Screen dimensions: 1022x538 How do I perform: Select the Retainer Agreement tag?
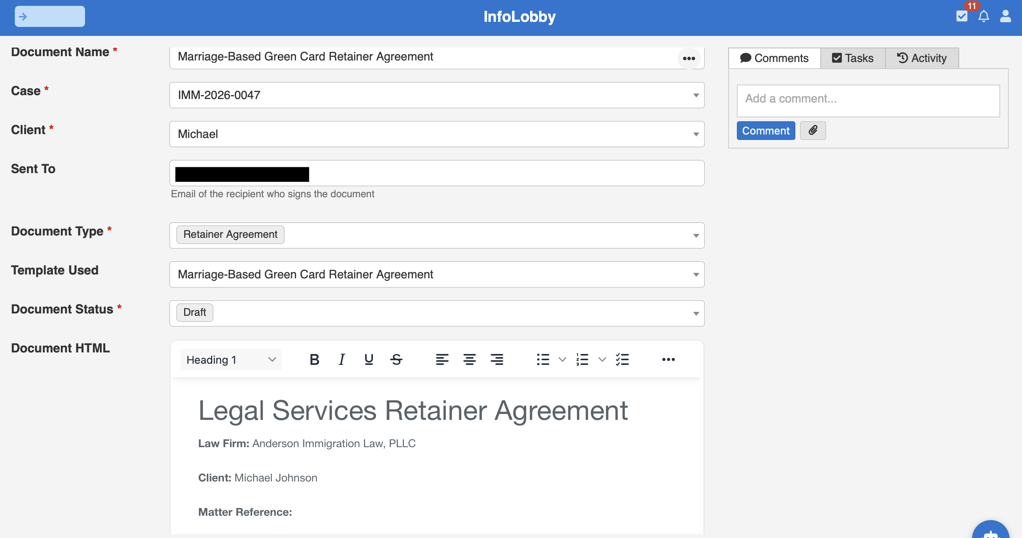click(x=230, y=234)
